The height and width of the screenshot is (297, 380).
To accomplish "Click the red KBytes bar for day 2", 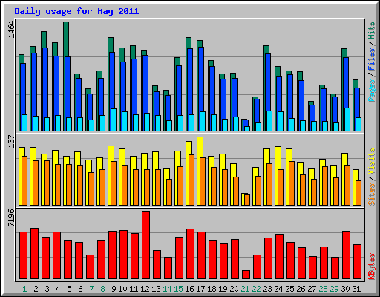I will [x=34, y=254].
